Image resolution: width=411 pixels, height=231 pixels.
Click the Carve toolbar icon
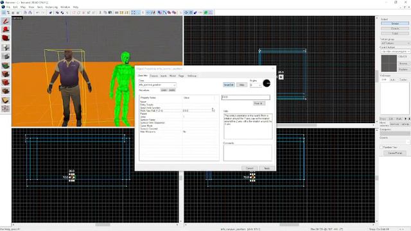(51, 13)
